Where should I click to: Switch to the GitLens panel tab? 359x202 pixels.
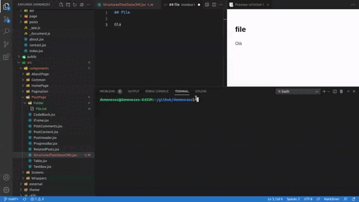pos(201,92)
